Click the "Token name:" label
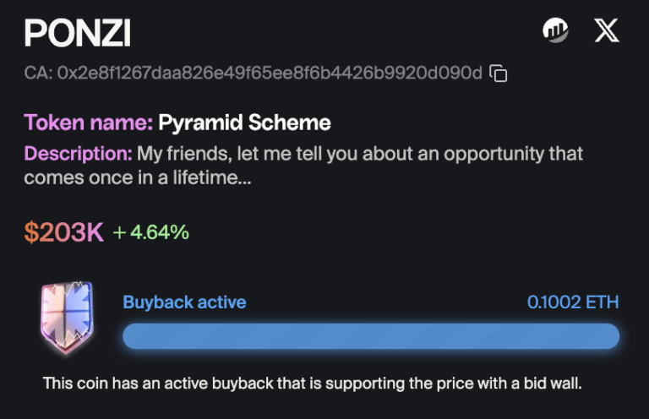 click(x=89, y=122)
